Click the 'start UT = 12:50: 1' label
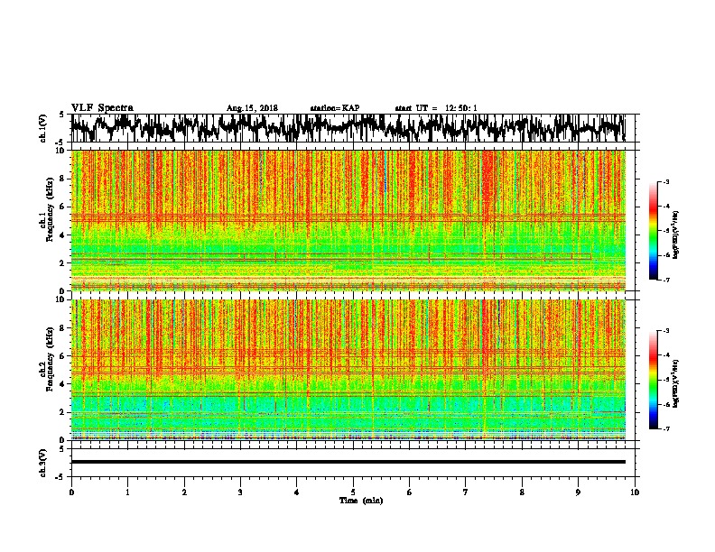 tap(436, 108)
